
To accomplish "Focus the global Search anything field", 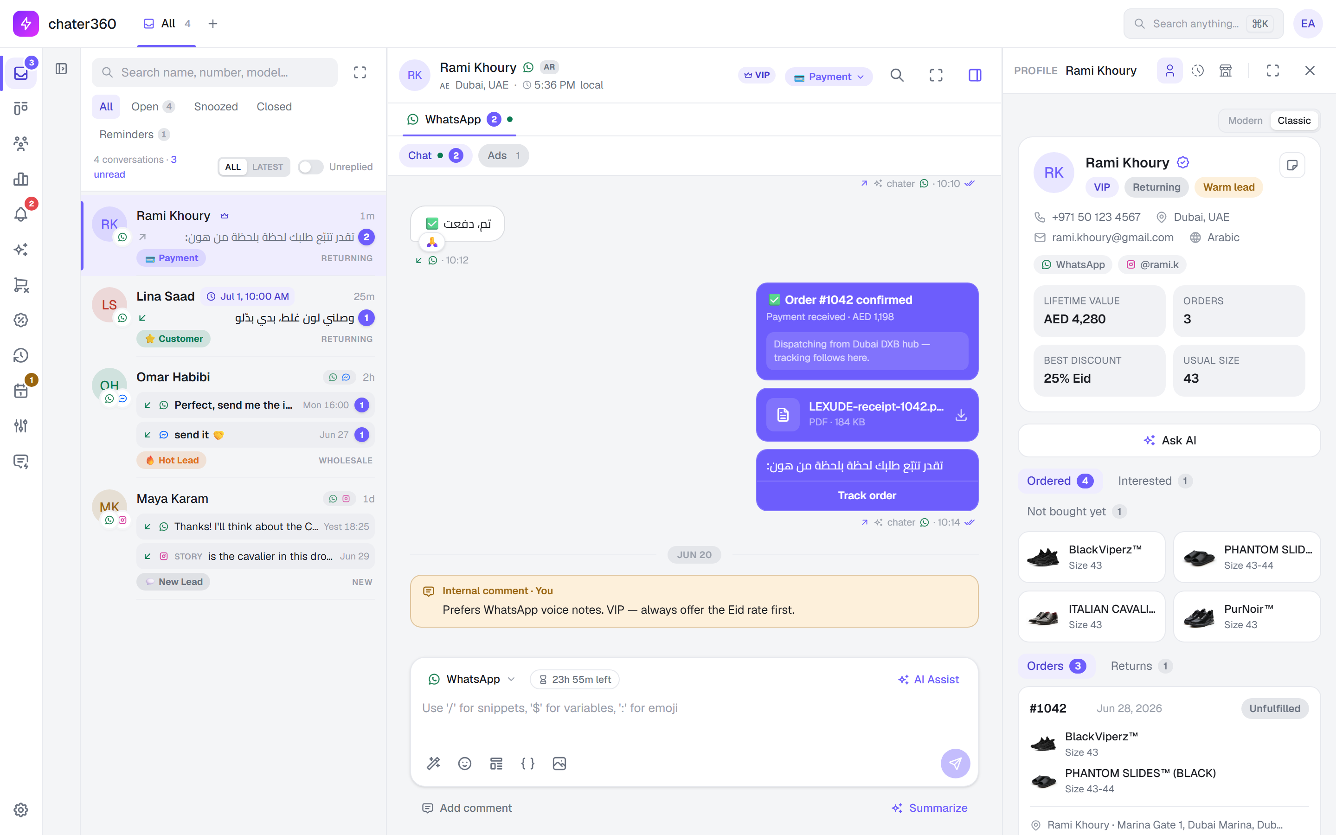I will point(1203,24).
